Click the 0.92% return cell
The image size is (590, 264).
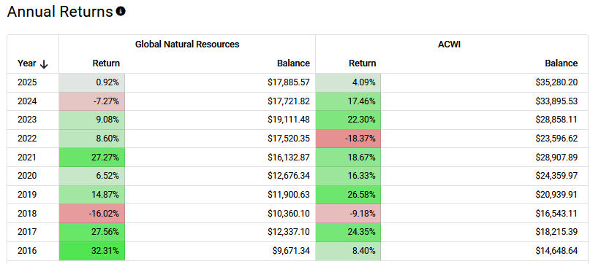pos(92,82)
